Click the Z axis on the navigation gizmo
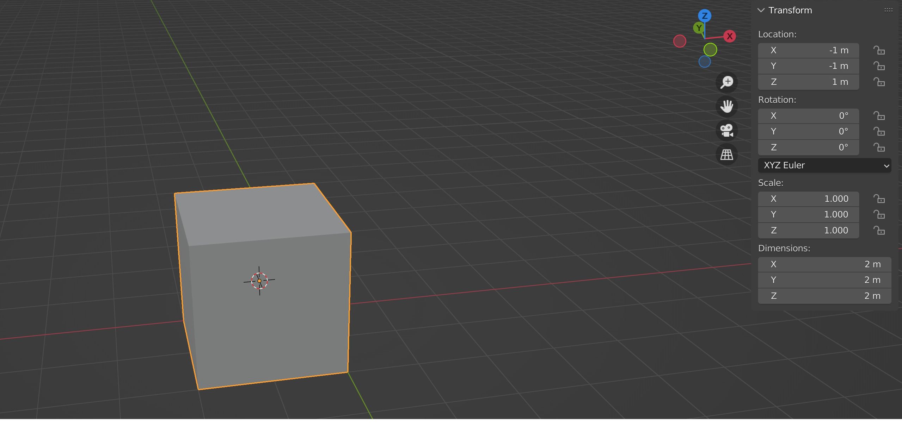The image size is (902, 427). point(704,15)
